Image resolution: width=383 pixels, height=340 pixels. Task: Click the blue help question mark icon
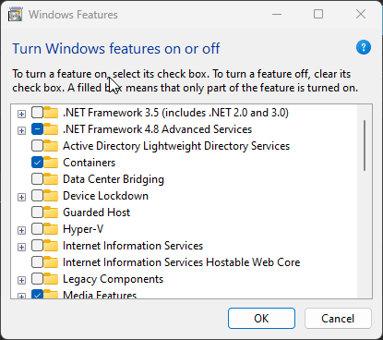pyautogui.click(x=364, y=47)
